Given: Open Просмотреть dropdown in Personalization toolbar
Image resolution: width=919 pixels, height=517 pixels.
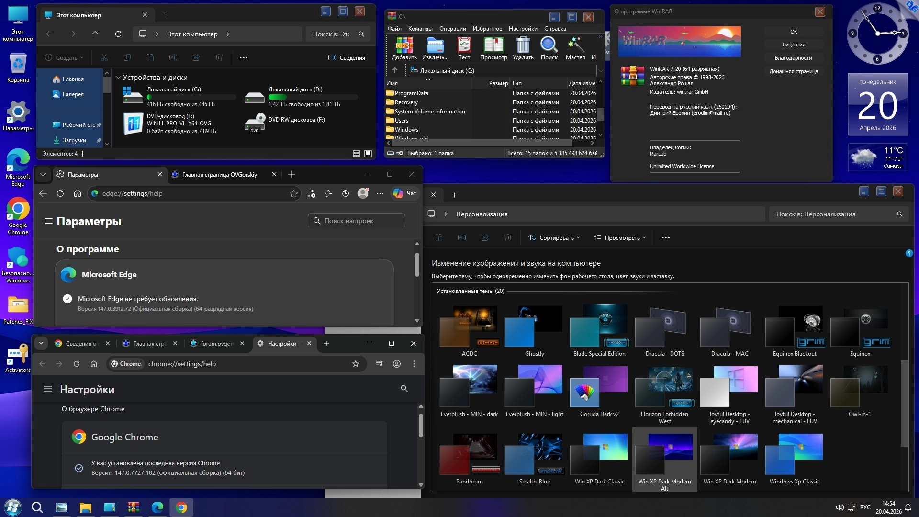Looking at the screenshot, I should click(619, 237).
